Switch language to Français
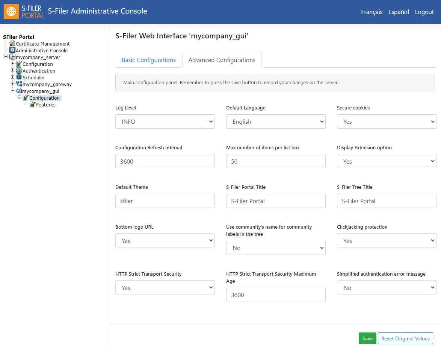The height and width of the screenshot is (349, 441). (x=372, y=12)
